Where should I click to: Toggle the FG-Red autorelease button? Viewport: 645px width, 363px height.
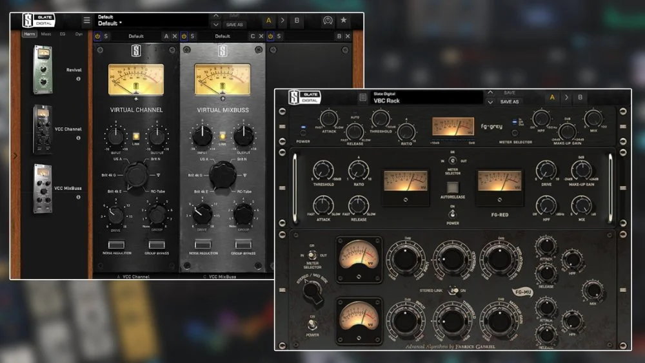coord(453,187)
